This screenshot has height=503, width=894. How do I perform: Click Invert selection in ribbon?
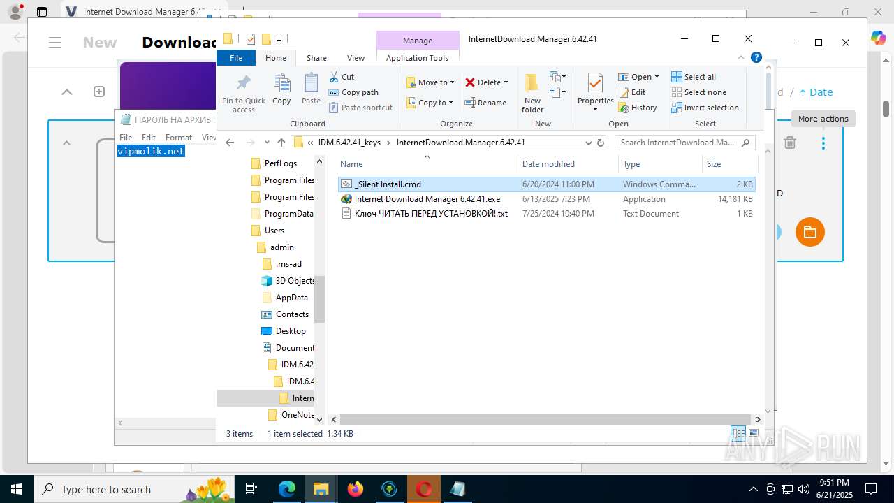[x=705, y=108]
